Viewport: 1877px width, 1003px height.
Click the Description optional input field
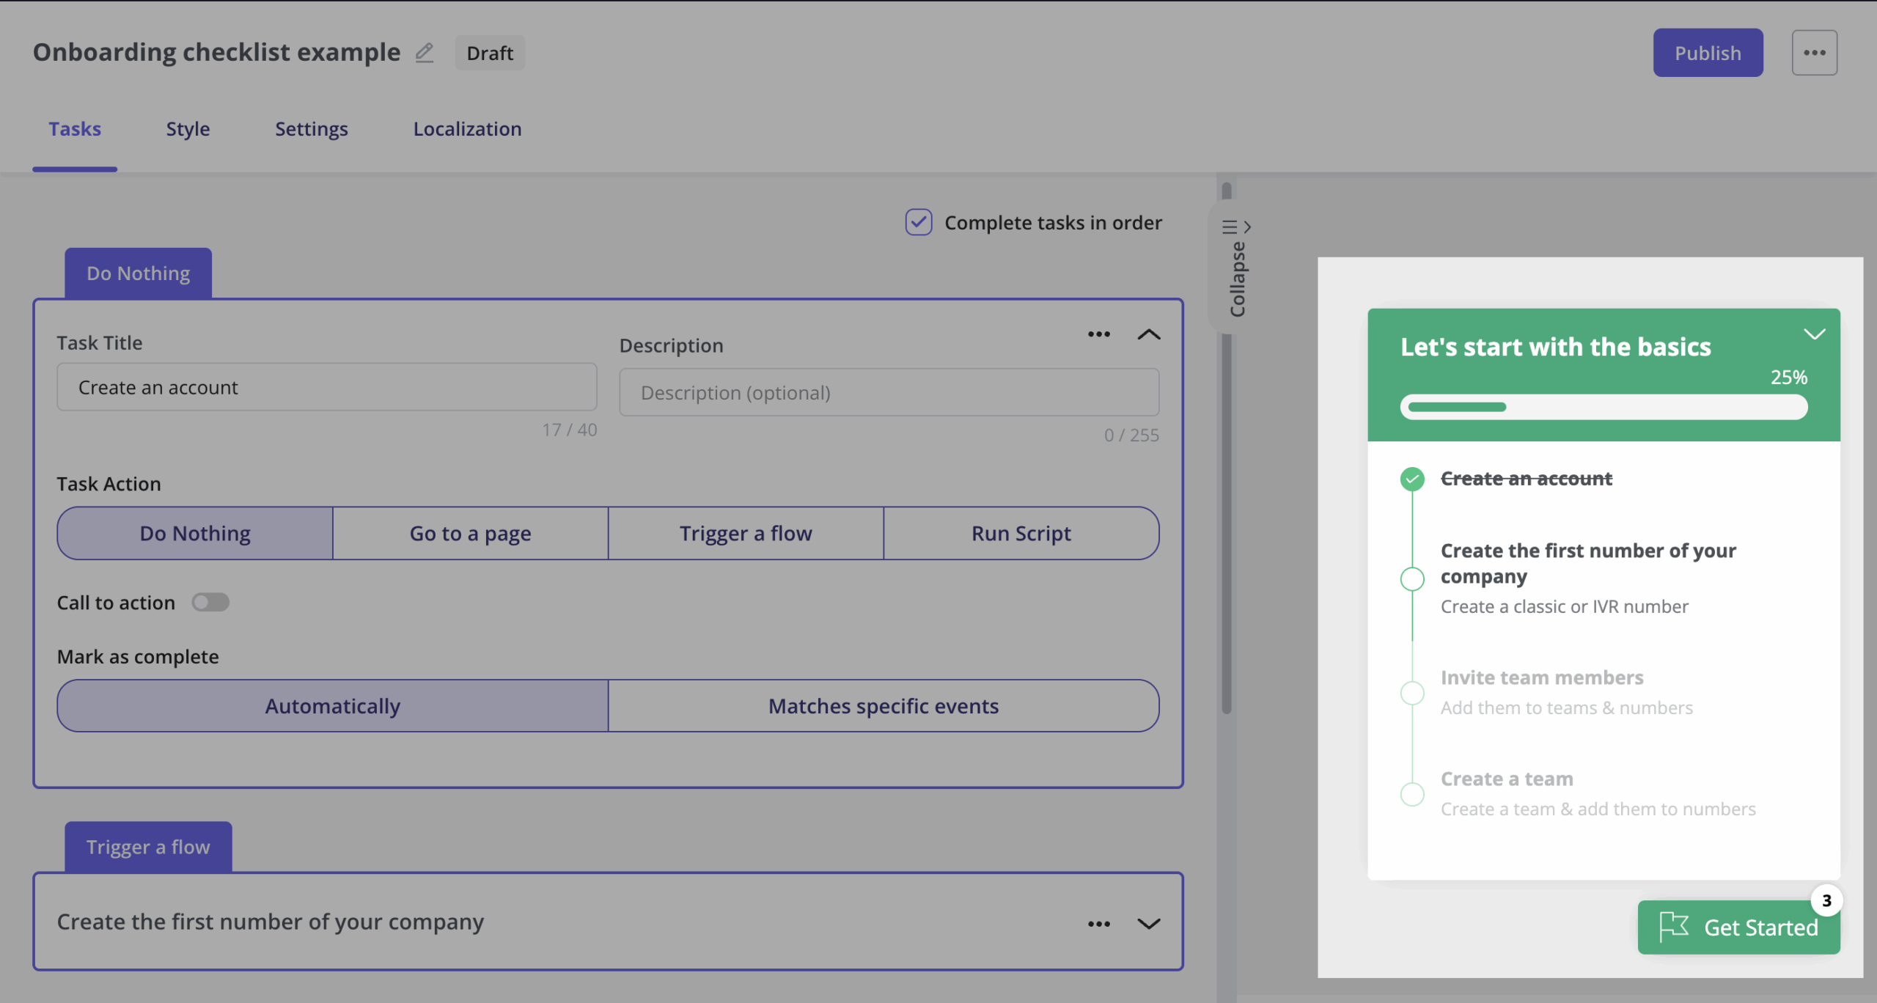point(889,392)
